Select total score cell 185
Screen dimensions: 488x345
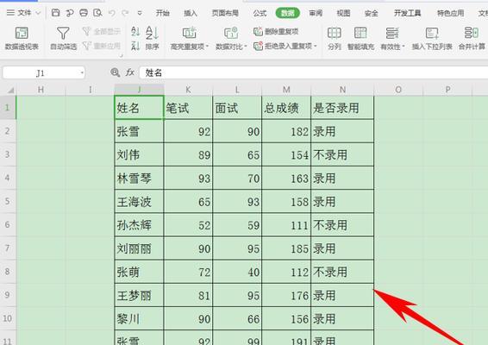286,248
